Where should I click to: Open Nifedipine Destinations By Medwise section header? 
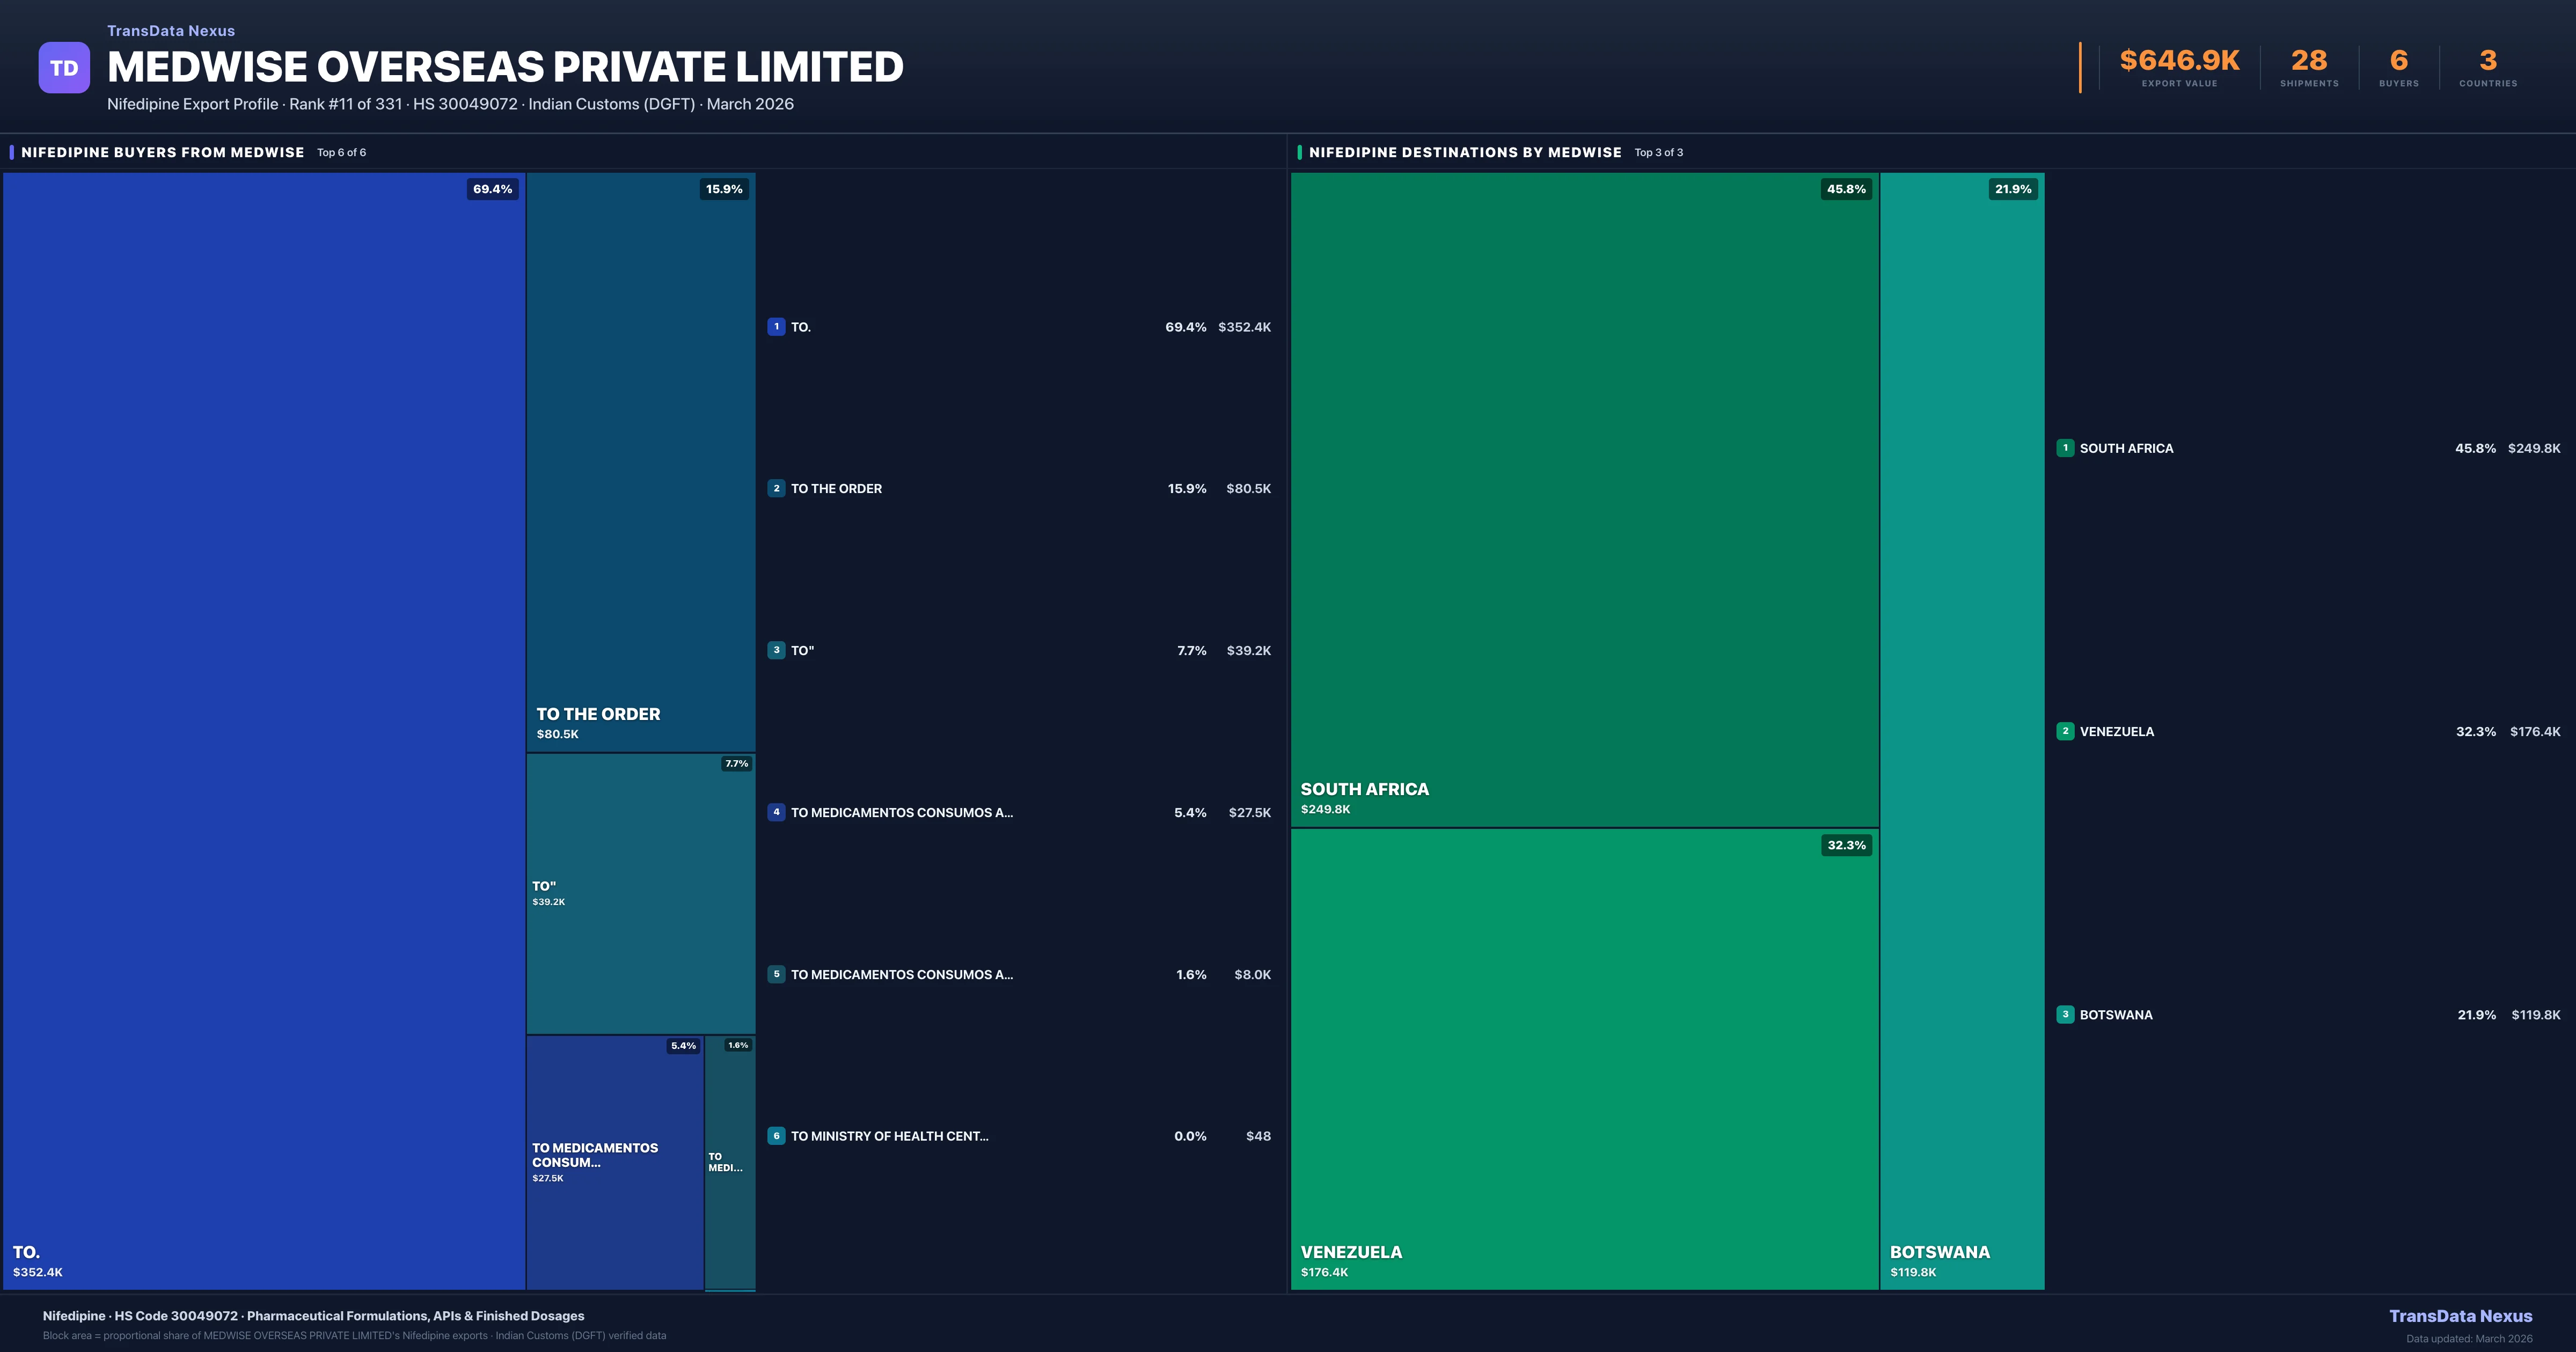1465,153
